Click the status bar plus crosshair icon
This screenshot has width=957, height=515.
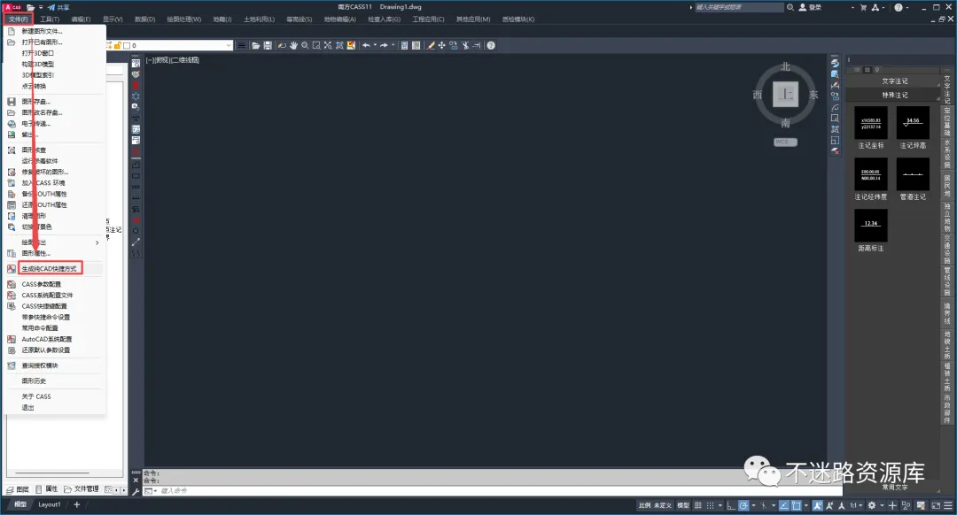[x=892, y=505]
